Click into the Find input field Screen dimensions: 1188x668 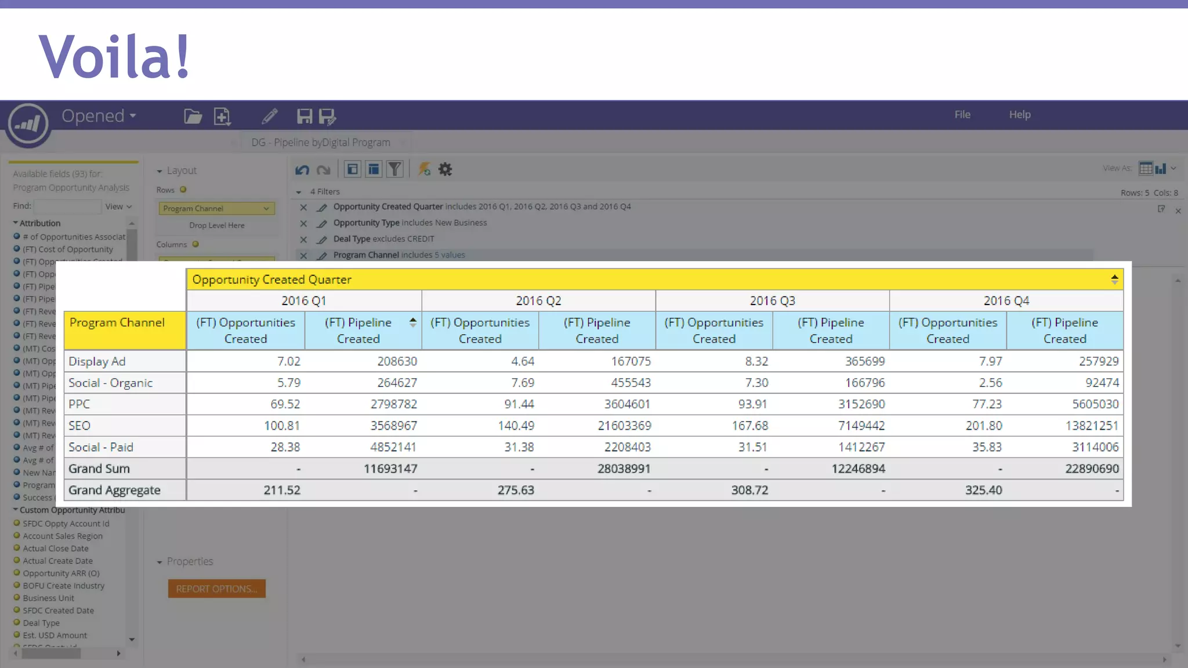pyautogui.click(x=67, y=206)
